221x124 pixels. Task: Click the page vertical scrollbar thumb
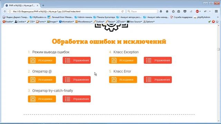pos(219,49)
